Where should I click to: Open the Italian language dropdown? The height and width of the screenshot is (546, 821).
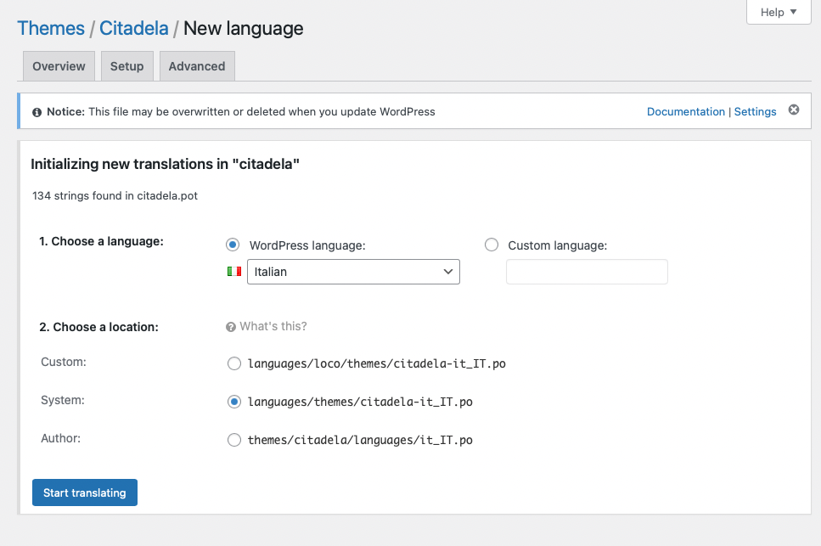click(353, 272)
